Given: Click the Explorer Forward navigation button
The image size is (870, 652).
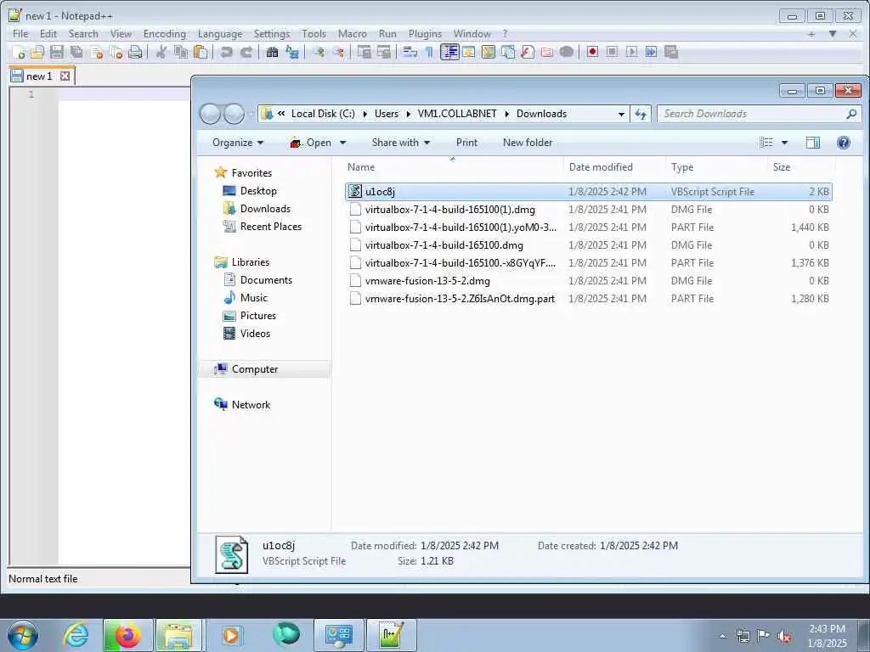Looking at the screenshot, I should [234, 114].
